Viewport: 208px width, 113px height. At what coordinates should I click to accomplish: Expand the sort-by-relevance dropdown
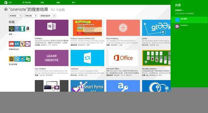(x=48, y=16)
